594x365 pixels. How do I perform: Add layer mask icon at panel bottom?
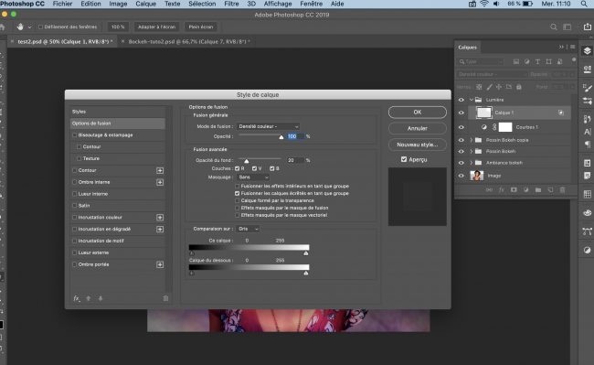[514, 190]
